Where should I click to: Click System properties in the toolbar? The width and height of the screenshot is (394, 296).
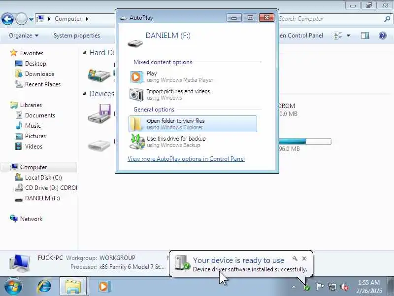[77, 36]
